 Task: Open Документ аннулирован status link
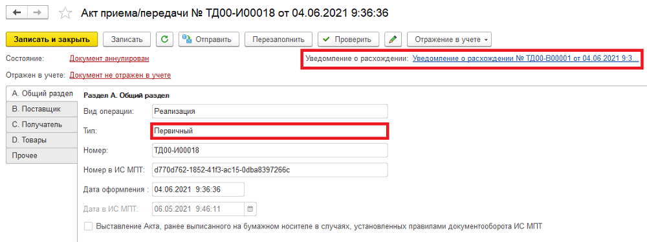109,58
